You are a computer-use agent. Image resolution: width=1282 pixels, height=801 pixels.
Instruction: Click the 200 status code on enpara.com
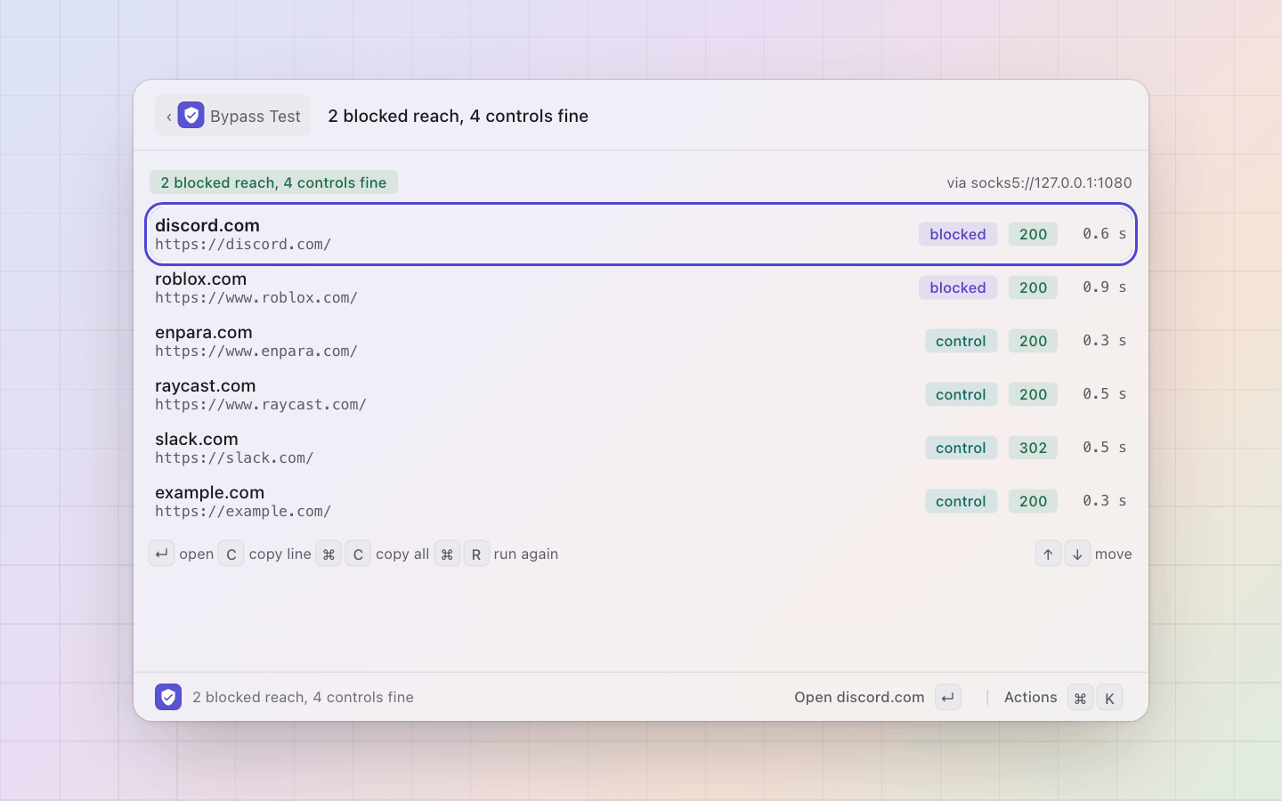pyautogui.click(x=1033, y=341)
